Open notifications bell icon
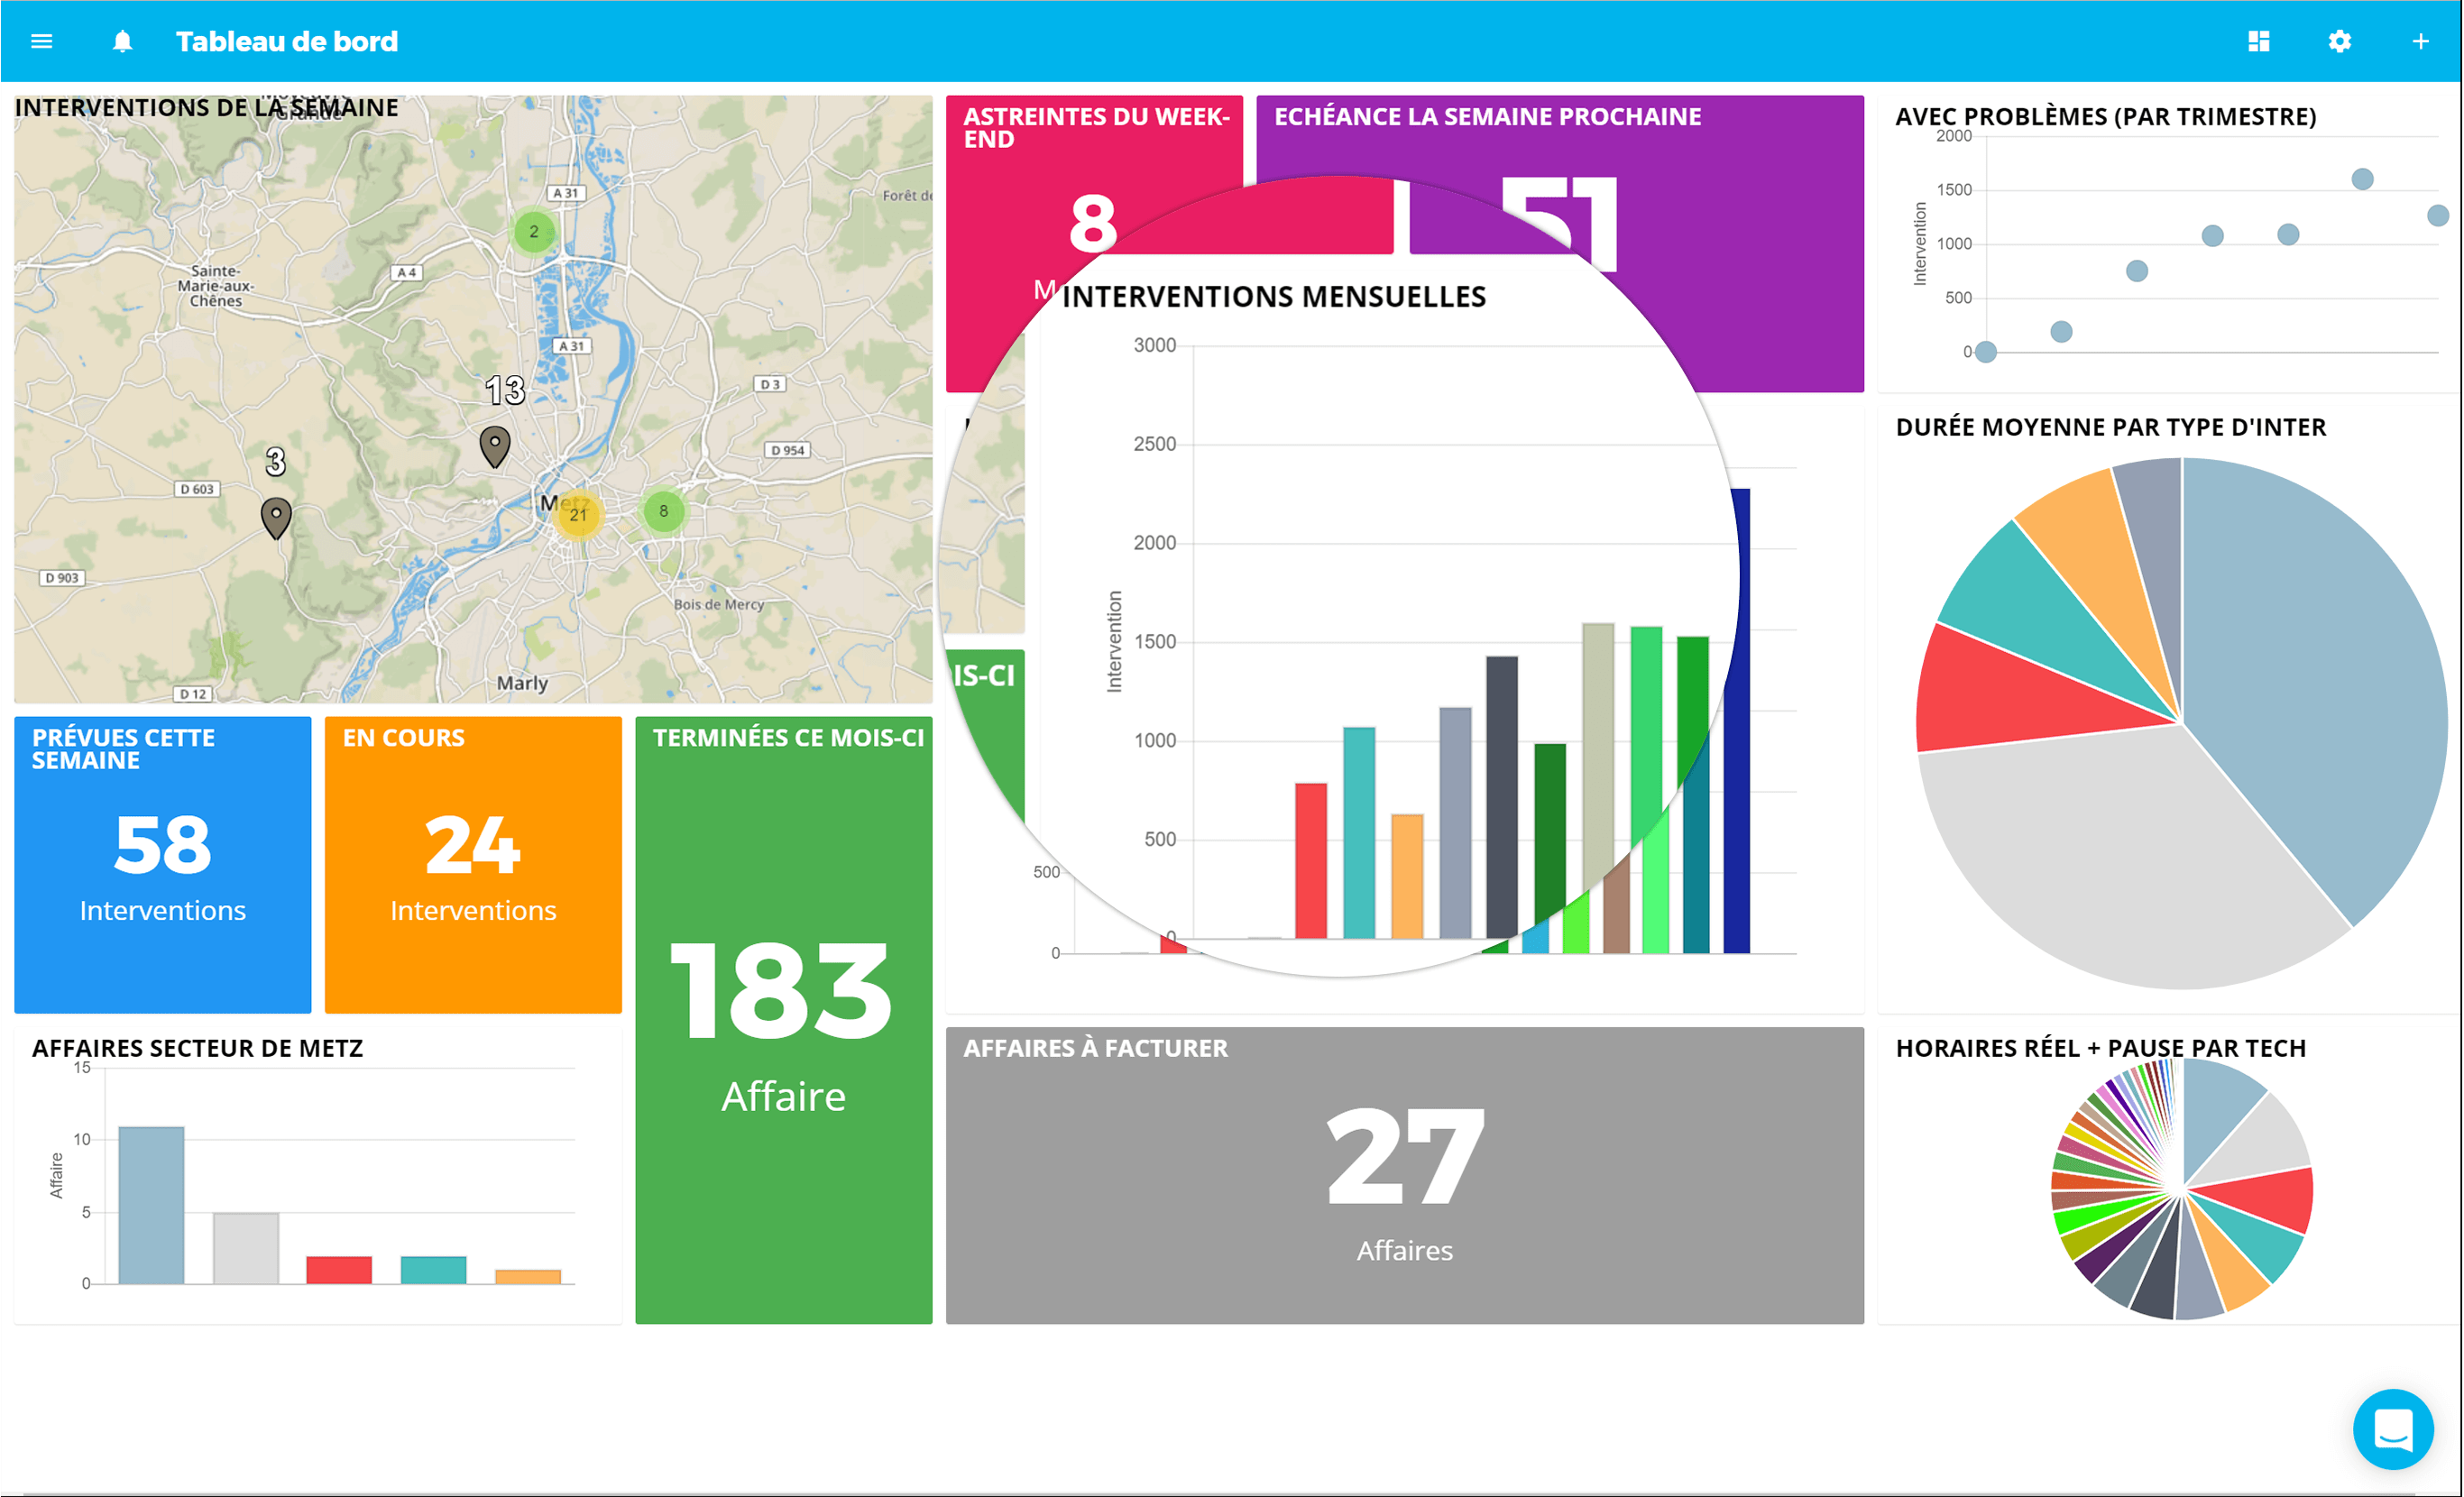Image resolution: width=2464 pixels, height=1497 pixels. tap(122, 41)
